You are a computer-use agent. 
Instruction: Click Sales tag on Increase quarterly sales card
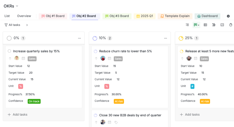point(32,59)
